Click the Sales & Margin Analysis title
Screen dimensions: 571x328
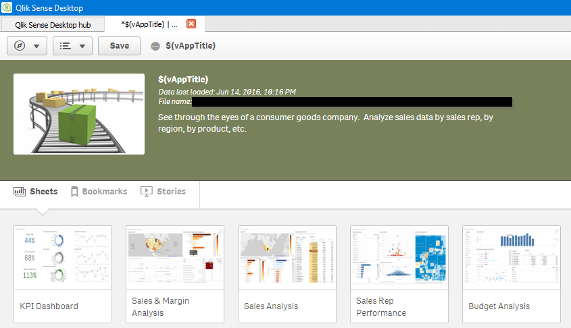point(160,306)
